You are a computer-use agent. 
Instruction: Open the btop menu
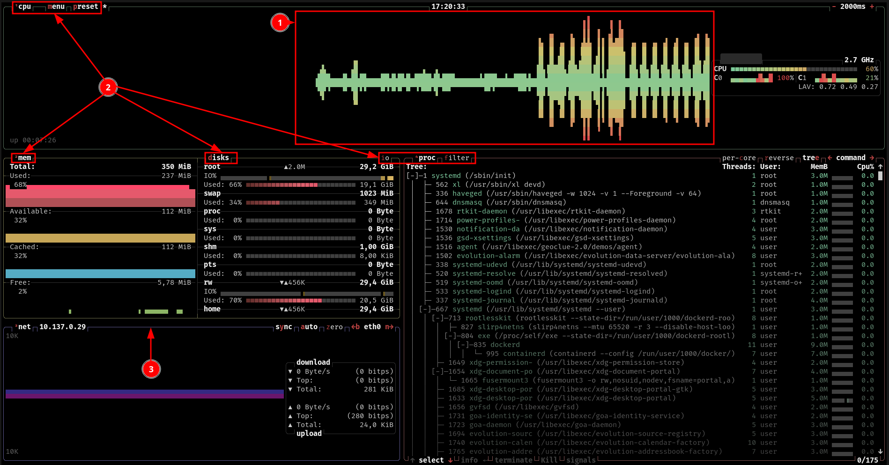tap(56, 7)
